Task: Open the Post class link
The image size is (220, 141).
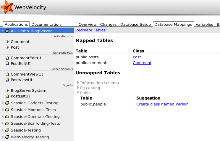Action: pyautogui.click(x=137, y=57)
